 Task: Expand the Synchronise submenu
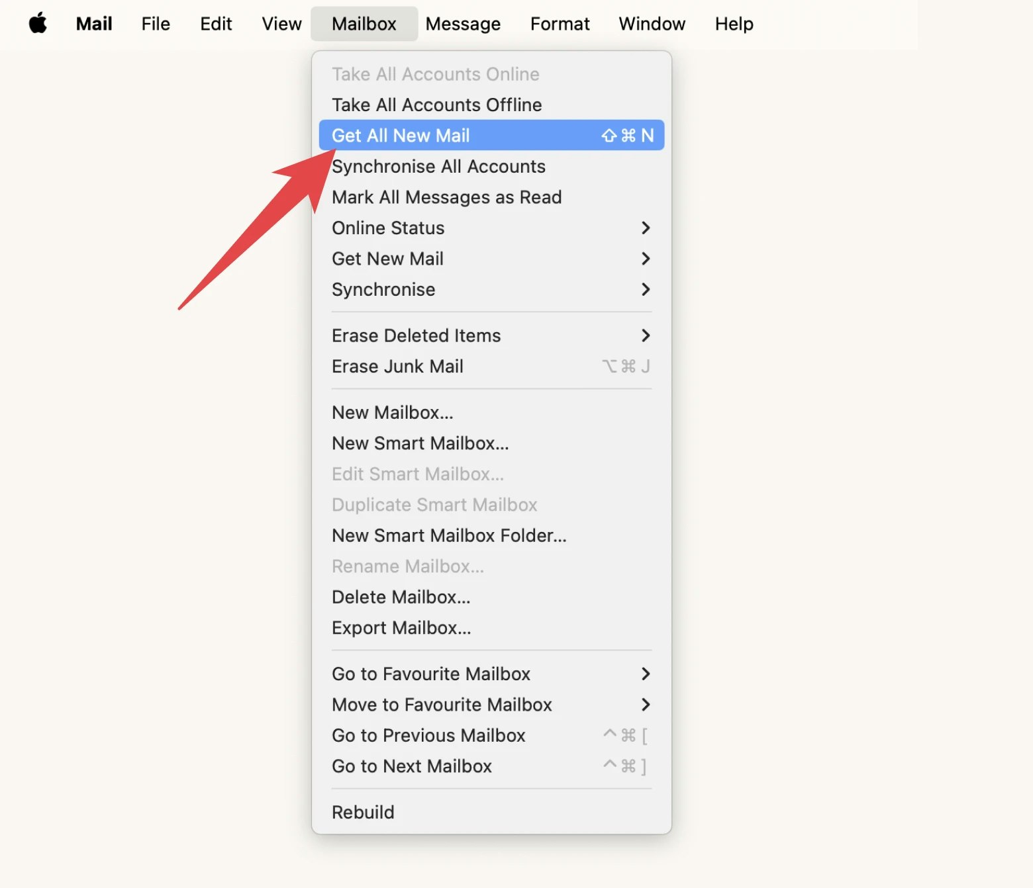tap(491, 289)
